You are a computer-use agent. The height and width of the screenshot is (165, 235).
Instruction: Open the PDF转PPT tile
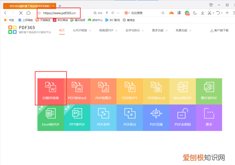(x=130, y=91)
